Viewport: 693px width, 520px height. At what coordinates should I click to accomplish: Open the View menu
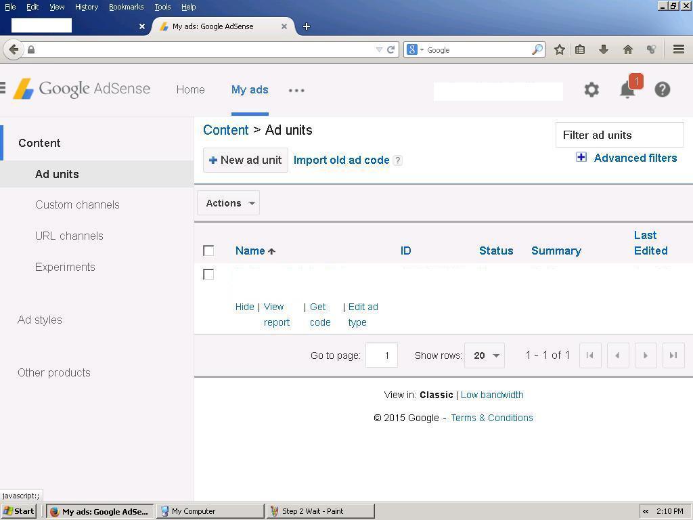[x=57, y=7]
